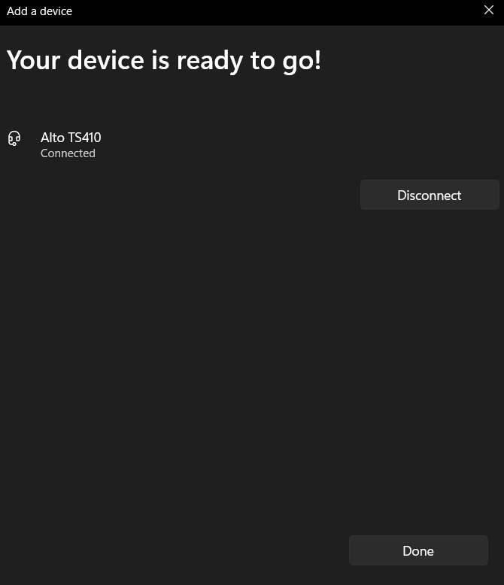
Task: Tap the headphones glyph in the device row
Action: coord(14,138)
